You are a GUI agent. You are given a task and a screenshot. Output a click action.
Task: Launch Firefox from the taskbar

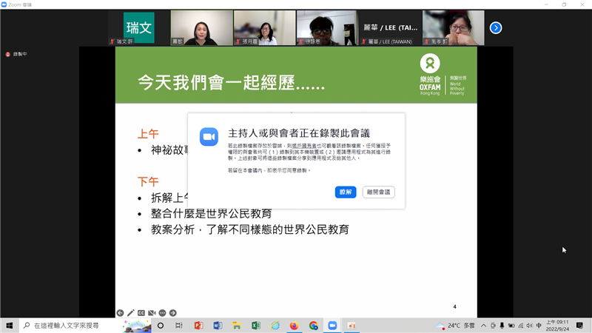tap(294, 326)
